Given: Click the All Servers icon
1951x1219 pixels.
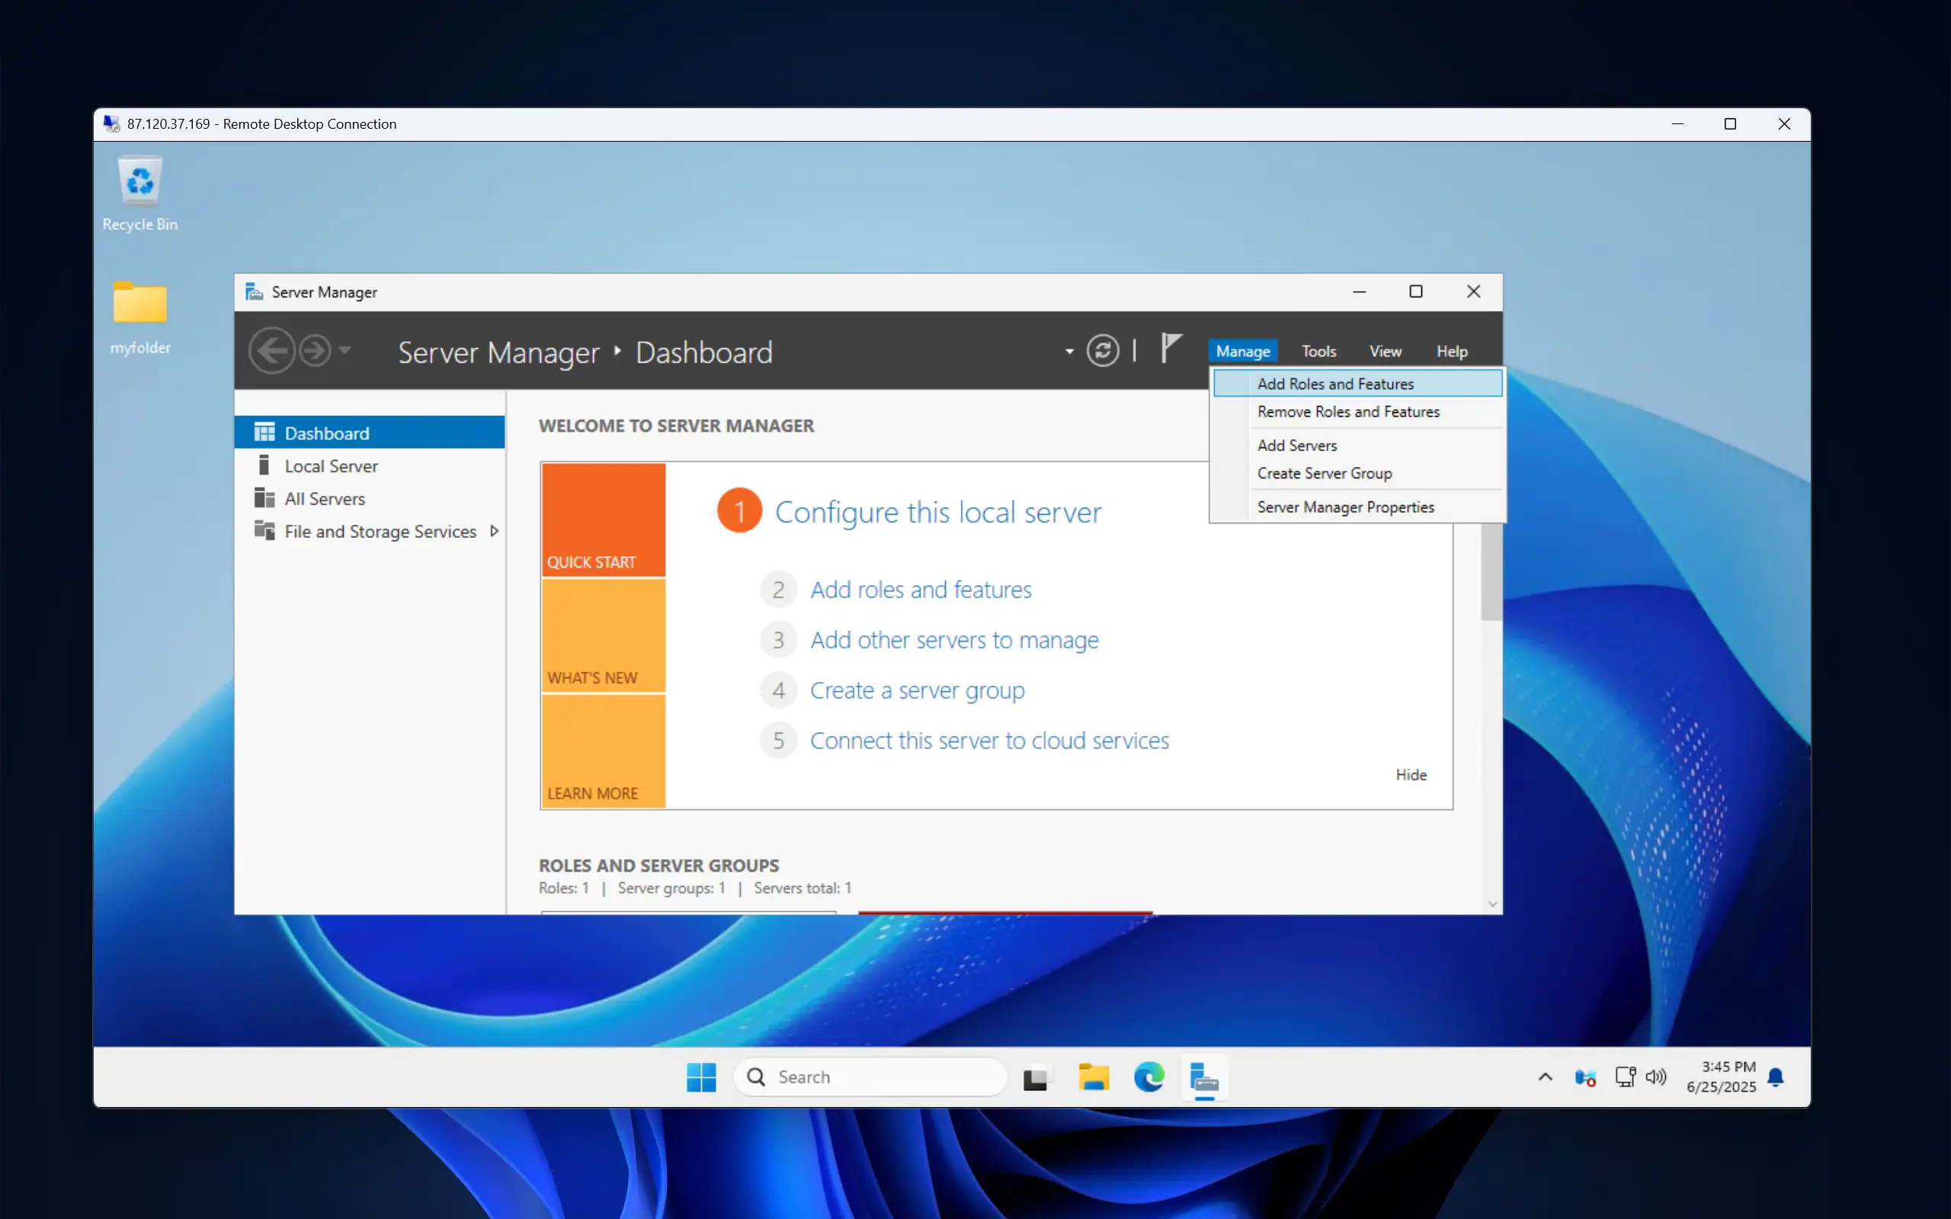Looking at the screenshot, I should pyautogui.click(x=264, y=498).
